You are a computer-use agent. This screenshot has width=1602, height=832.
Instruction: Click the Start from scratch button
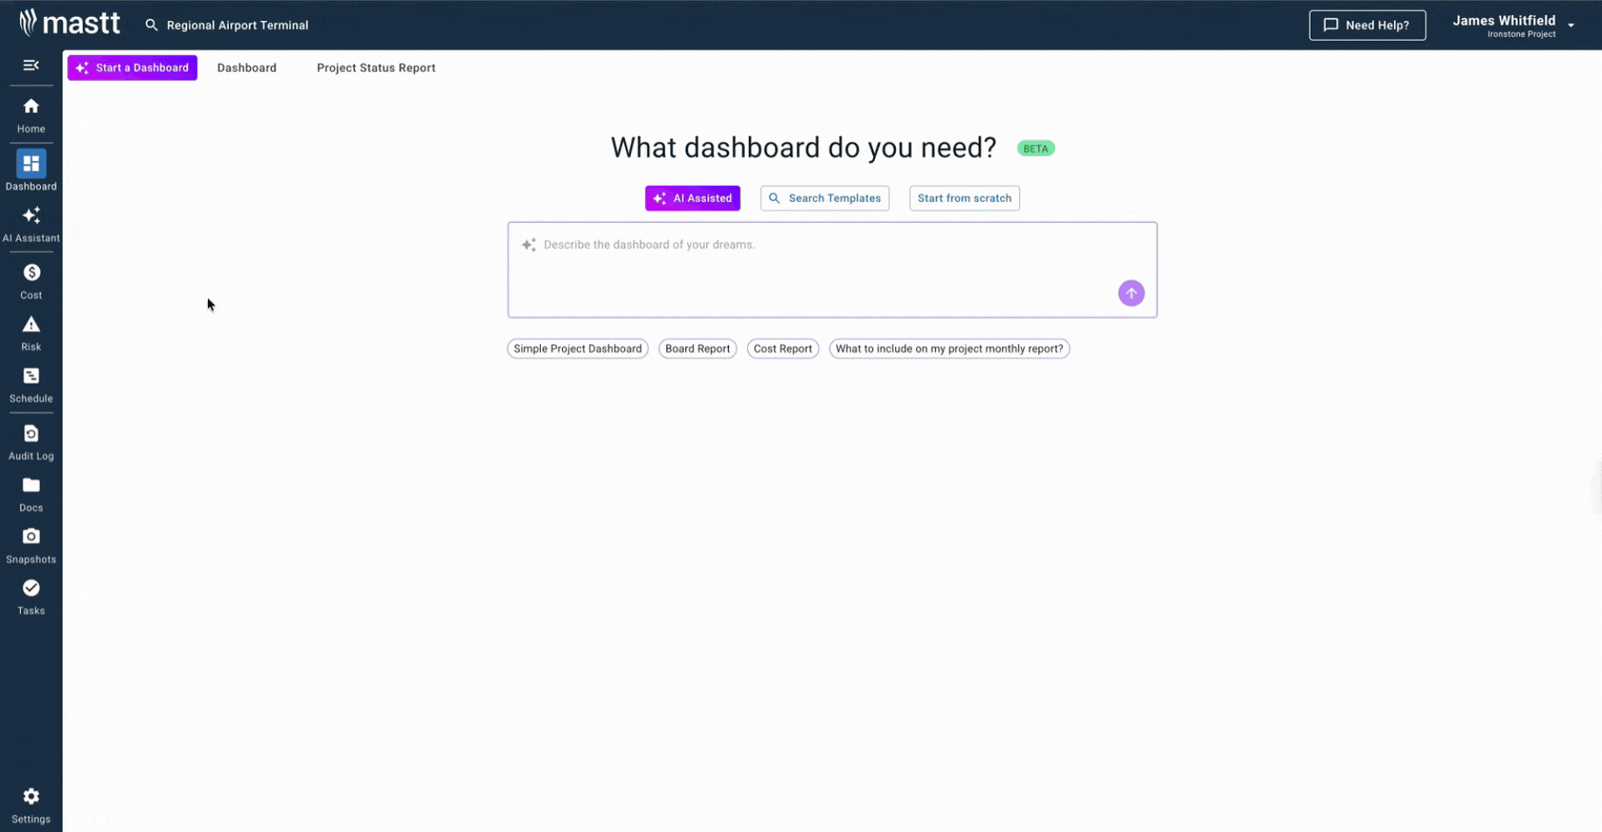[964, 198]
